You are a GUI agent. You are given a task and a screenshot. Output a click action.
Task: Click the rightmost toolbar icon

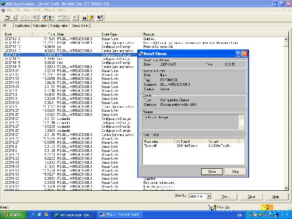[x=100, y=18]
